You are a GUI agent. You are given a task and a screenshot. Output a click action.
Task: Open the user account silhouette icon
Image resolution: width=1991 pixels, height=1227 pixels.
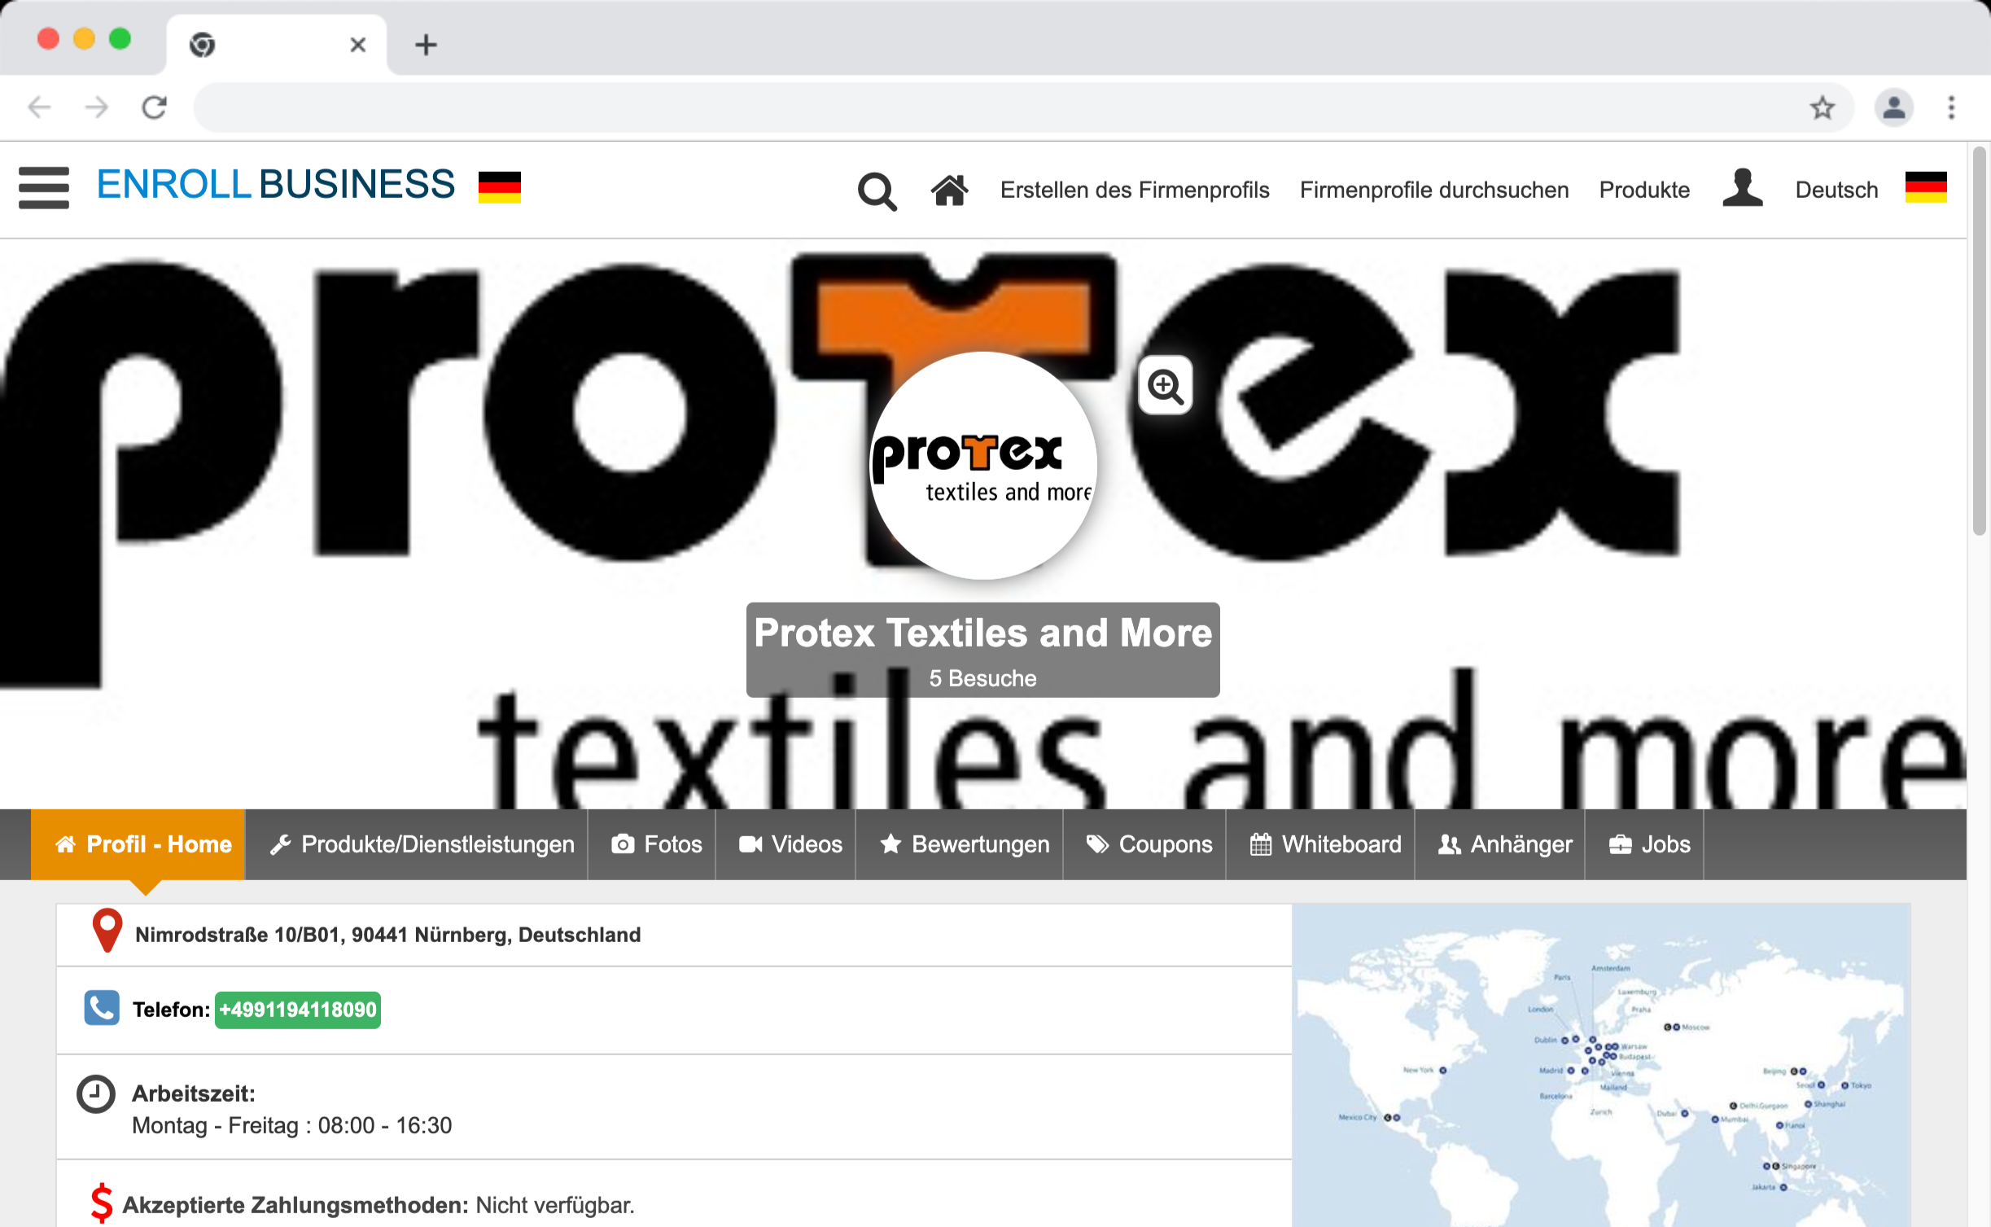(x=1742, y=188)
